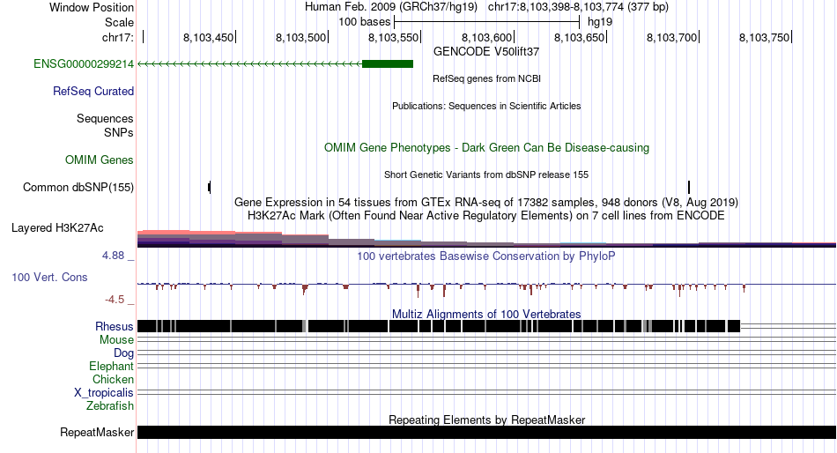Click the Dog alignment row label
The height and width of the screenshot is (453, 837).
coord(123,353)
